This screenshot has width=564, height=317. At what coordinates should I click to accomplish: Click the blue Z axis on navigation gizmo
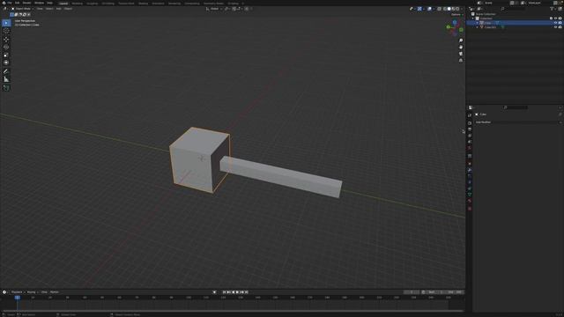pos(455,22)
